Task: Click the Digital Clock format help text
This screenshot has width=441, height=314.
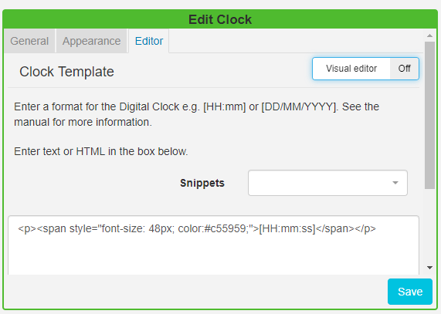Action: click(x=196, y=114)
